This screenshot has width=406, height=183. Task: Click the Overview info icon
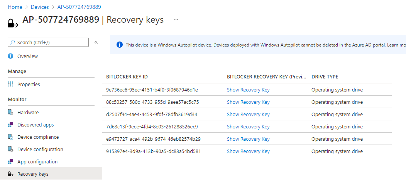[x=10, y=56]
